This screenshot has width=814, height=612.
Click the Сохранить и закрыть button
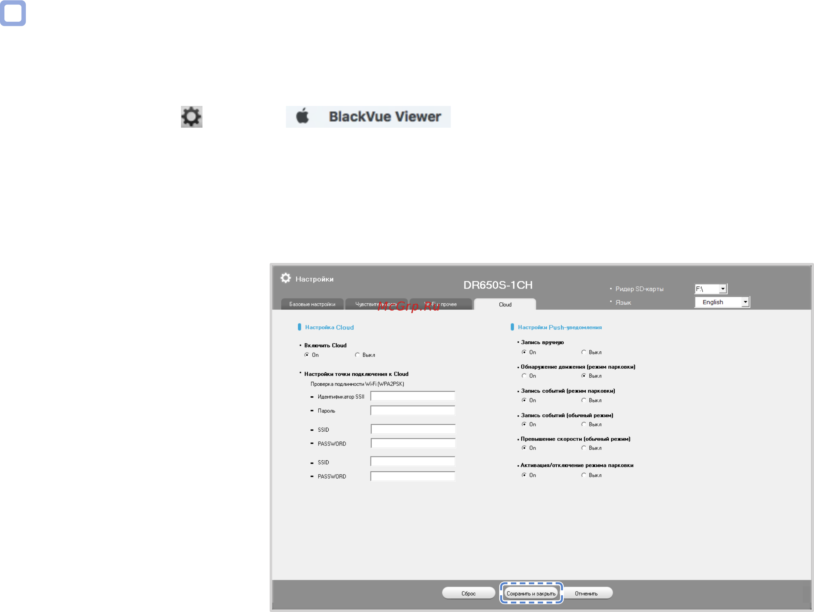(x=531, y=593)
